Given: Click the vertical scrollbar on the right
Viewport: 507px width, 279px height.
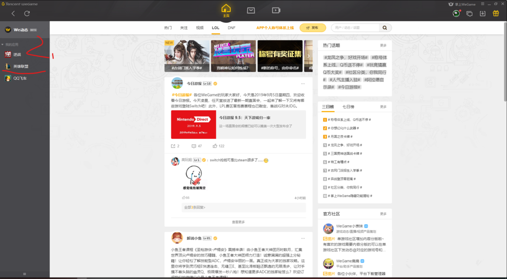Looking at the screenshot, I should 505,61.
